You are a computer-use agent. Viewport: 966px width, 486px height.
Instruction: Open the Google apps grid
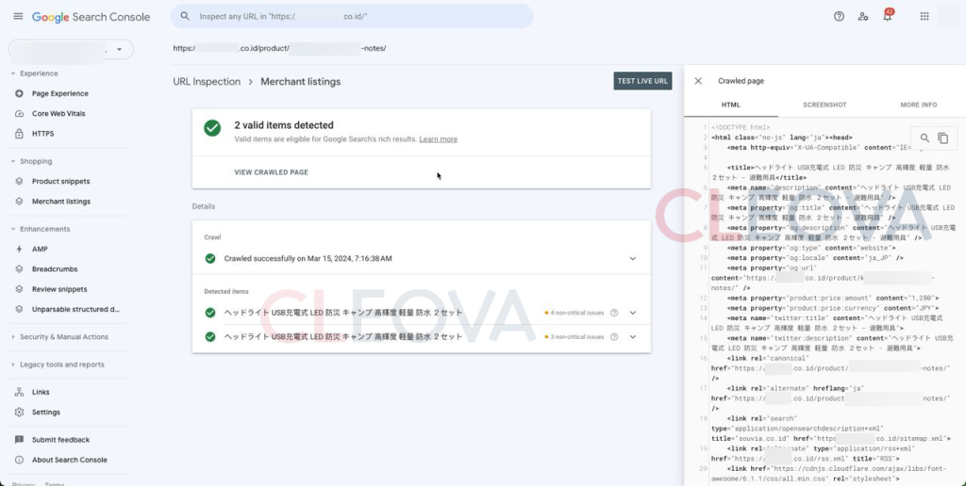[924, 17]
